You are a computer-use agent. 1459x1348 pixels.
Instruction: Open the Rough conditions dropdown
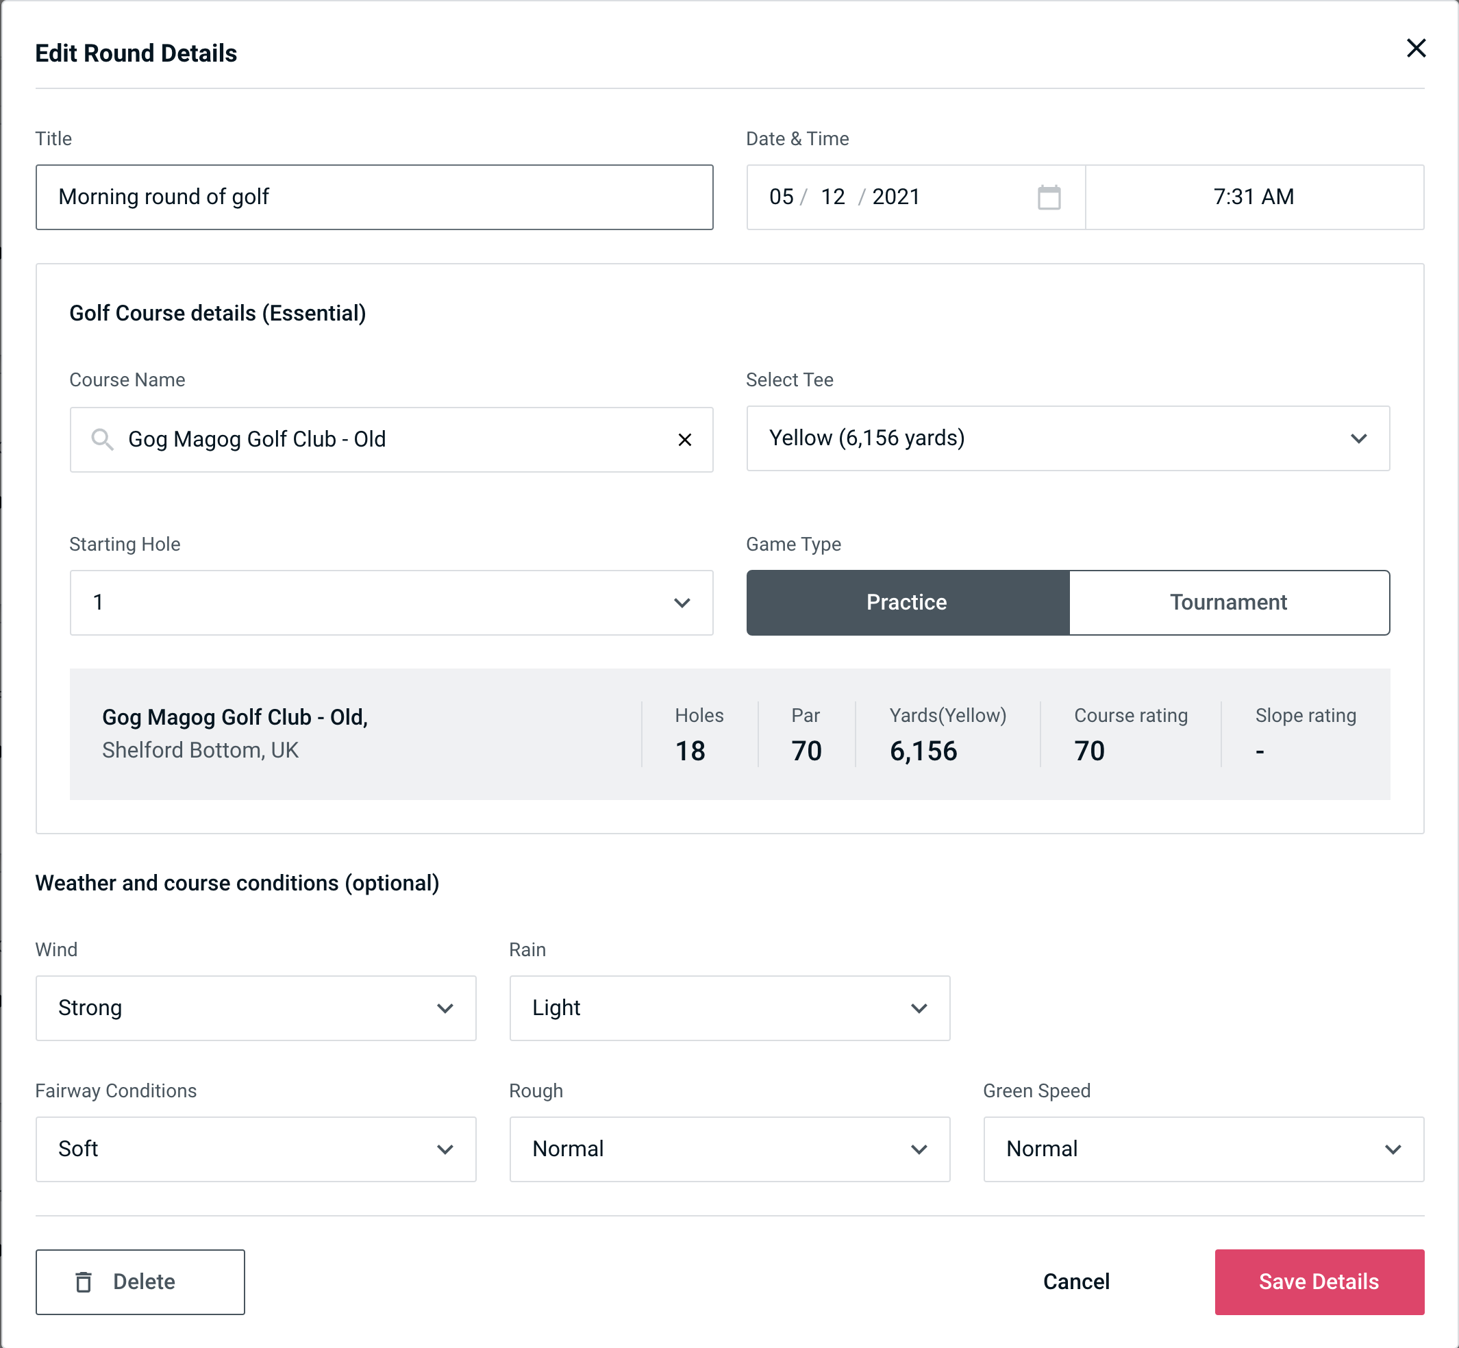point(729,1149)
